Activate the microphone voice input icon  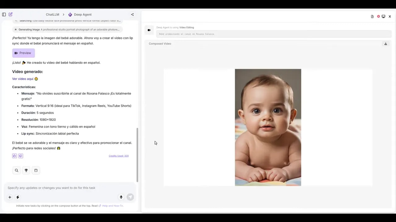tap(121, 197)
